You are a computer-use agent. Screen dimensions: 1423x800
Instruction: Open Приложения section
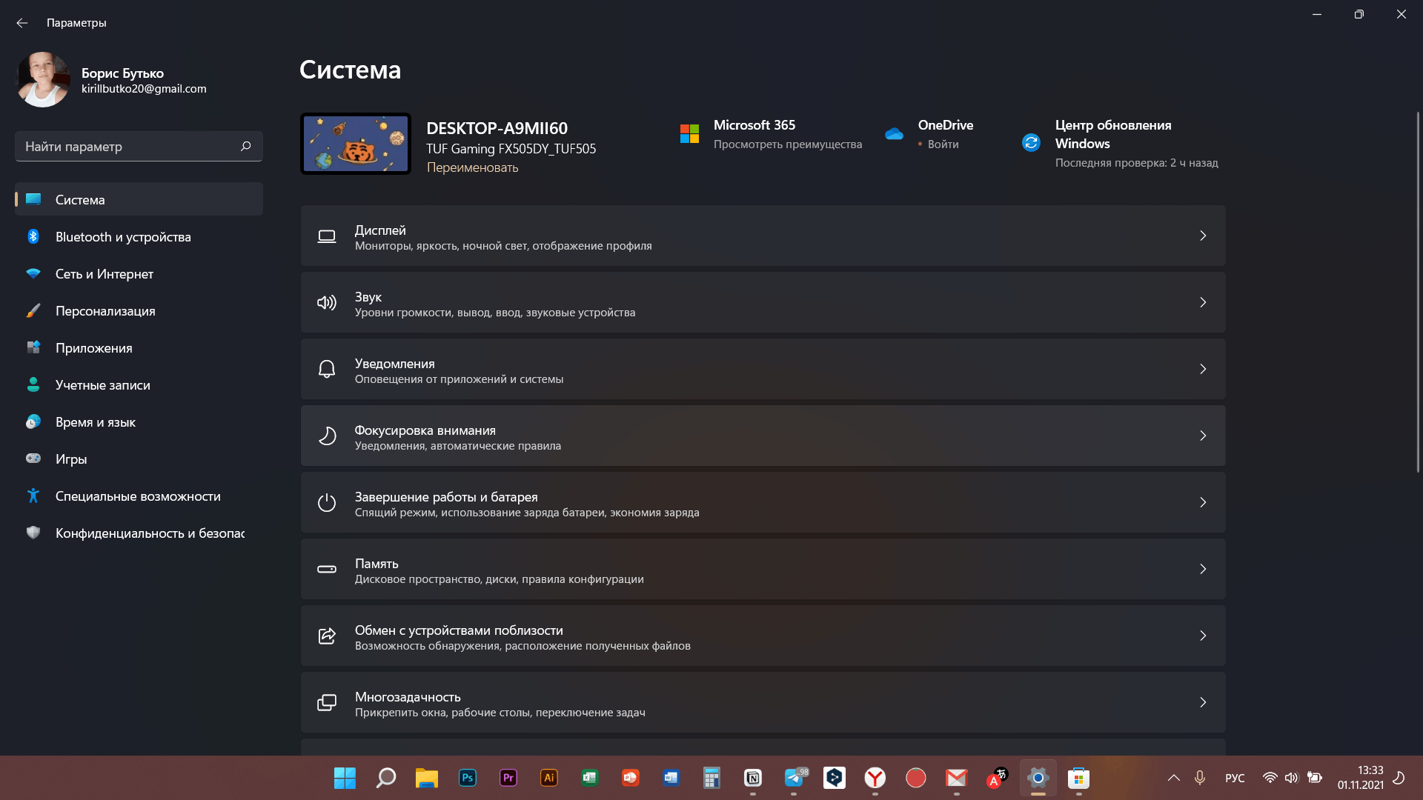[139, 347]
